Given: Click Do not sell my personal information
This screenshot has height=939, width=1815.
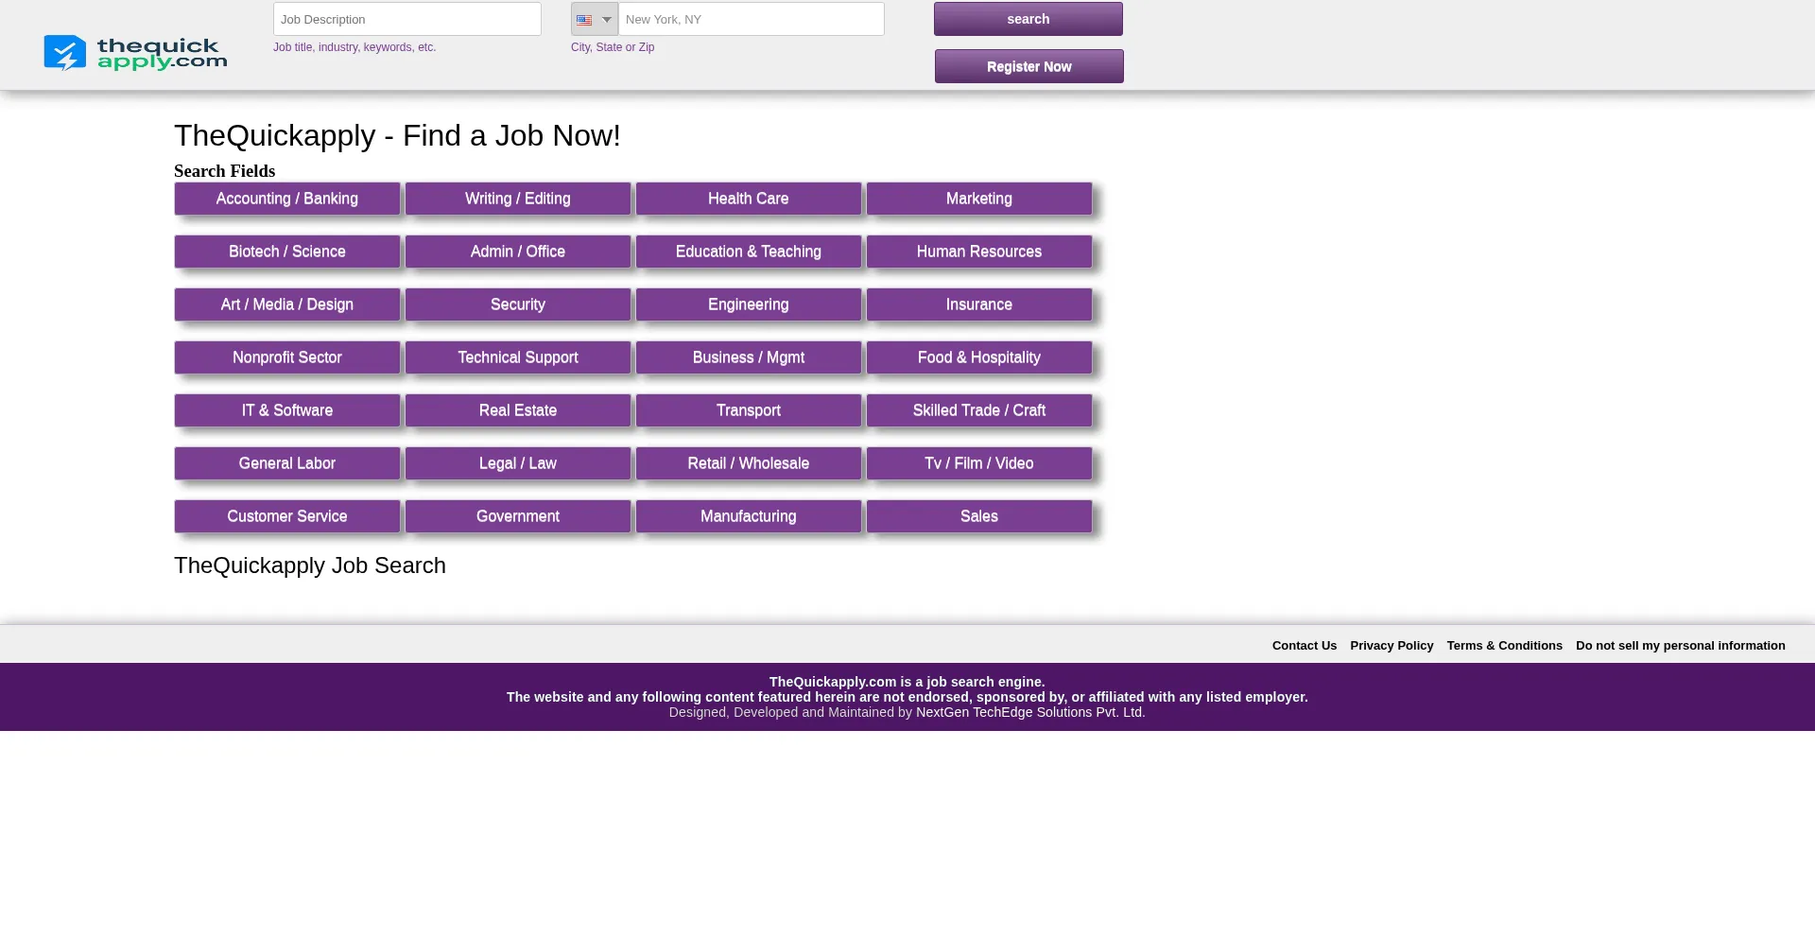Looking at the screenshot, I should (x=1680, y=646).
